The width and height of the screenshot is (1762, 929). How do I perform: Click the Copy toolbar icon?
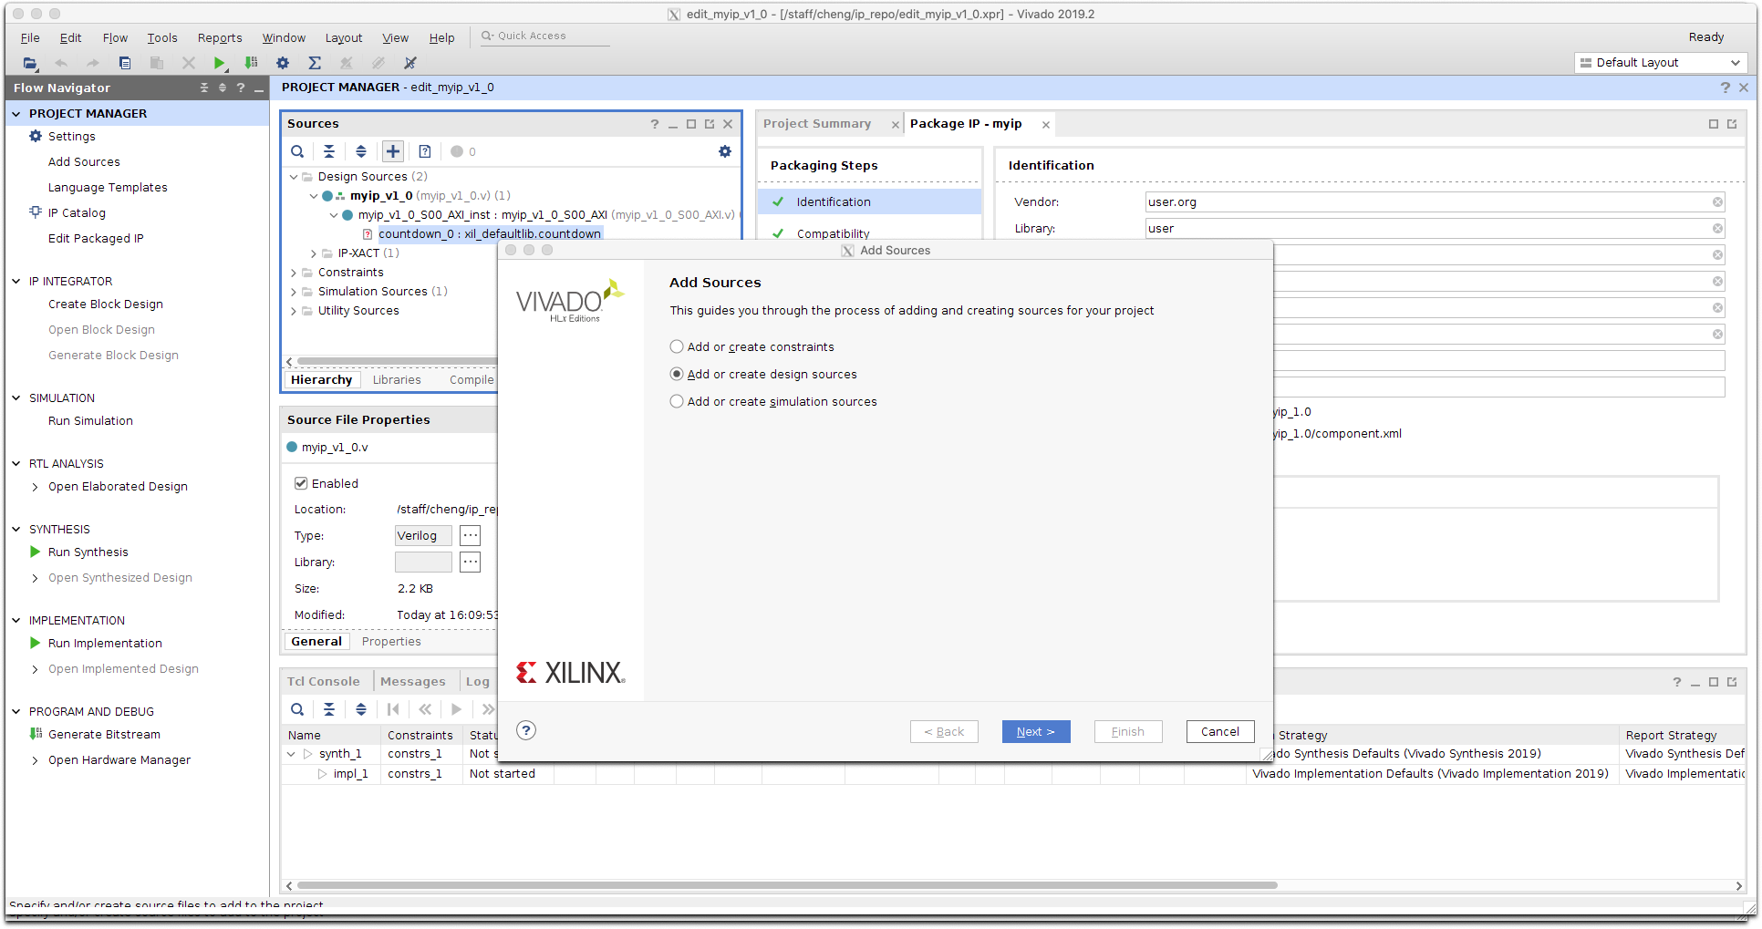125,63
